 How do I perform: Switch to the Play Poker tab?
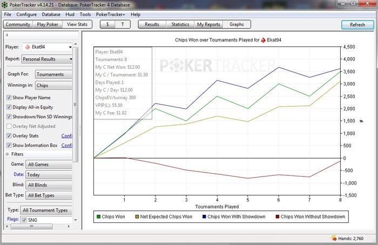tap(48, 24)
